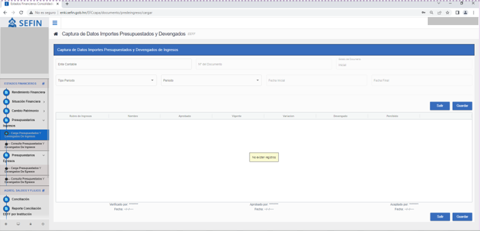Bookmark this page with star icon
This screenshot has height=231, width=480.
coord(447,12)
